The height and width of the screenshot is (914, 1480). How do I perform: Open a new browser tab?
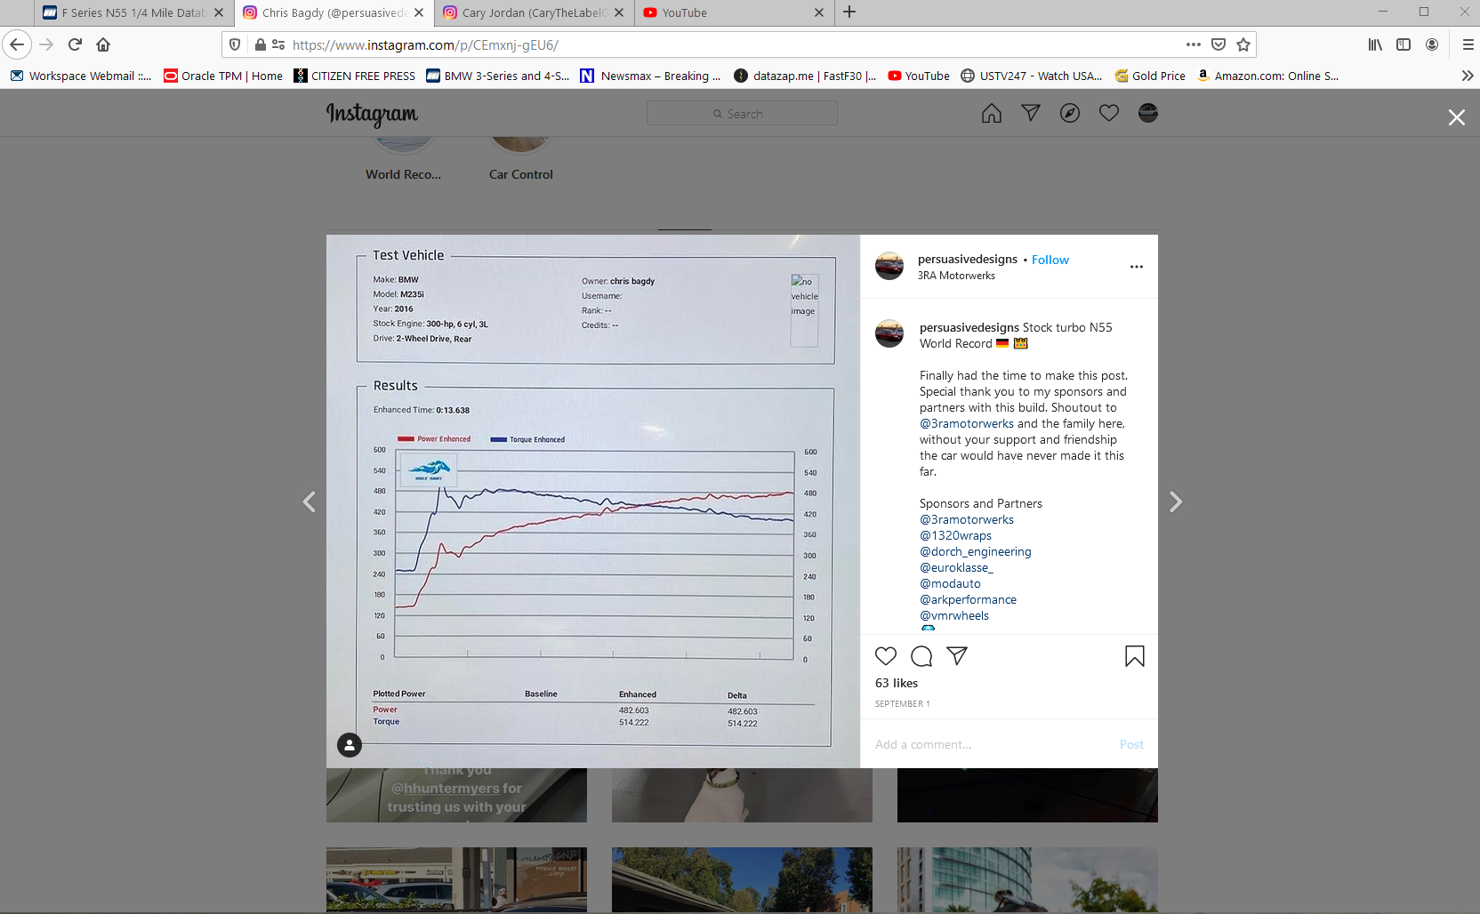[x=849, y=12]
